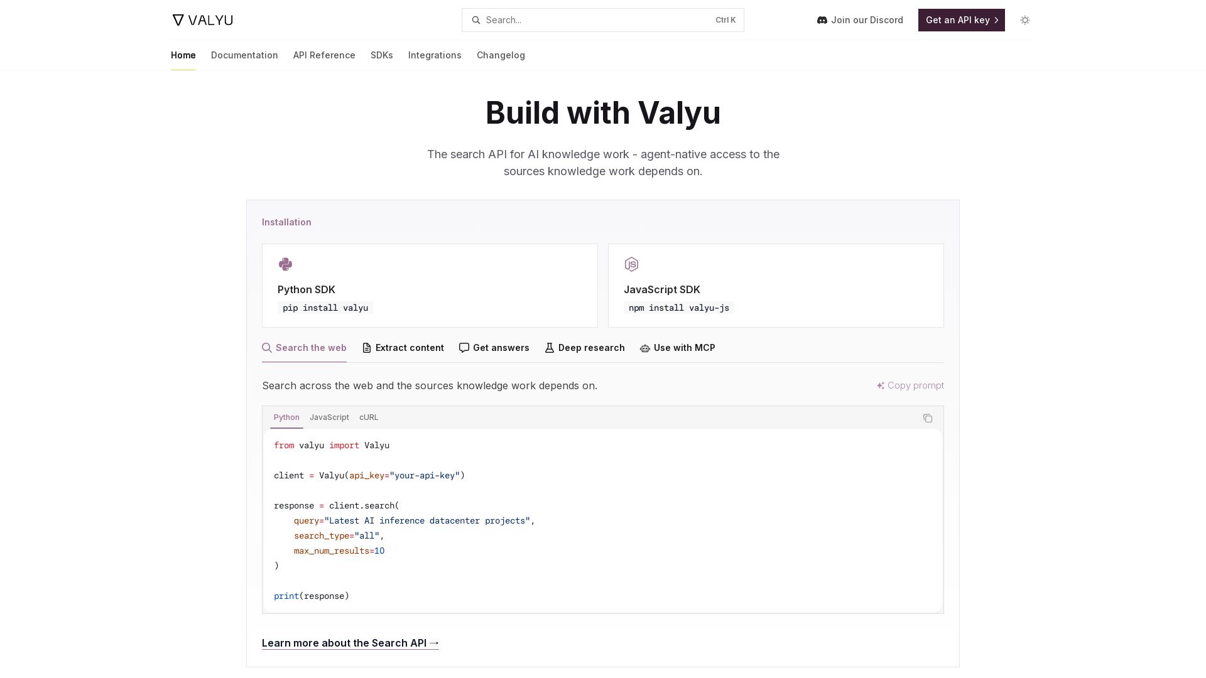The height and width of the screenshot is (678, 1206).
Task: Click the 'pip install valyu' command text
Action: 325,308
